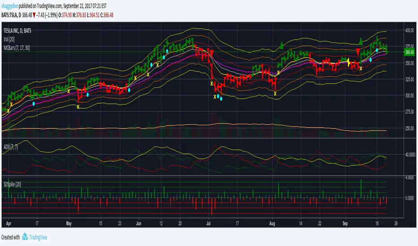Click the green up-triangle signal in August
This screenshot has height=246, width=418.
pyautogui.click(x=282, y=45)
